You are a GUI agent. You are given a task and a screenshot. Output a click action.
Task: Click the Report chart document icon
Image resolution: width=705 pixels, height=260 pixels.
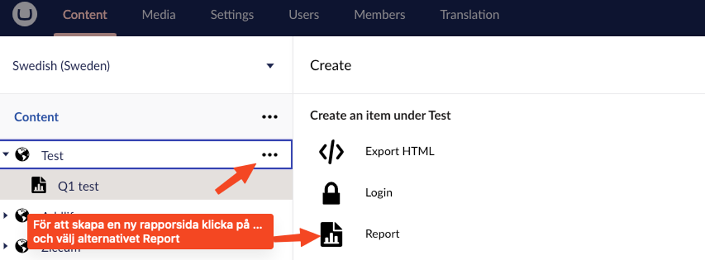coord(331,234)
